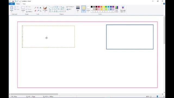Choose the Curve shape
The image size is (174, 98).
tap(52, 7)
